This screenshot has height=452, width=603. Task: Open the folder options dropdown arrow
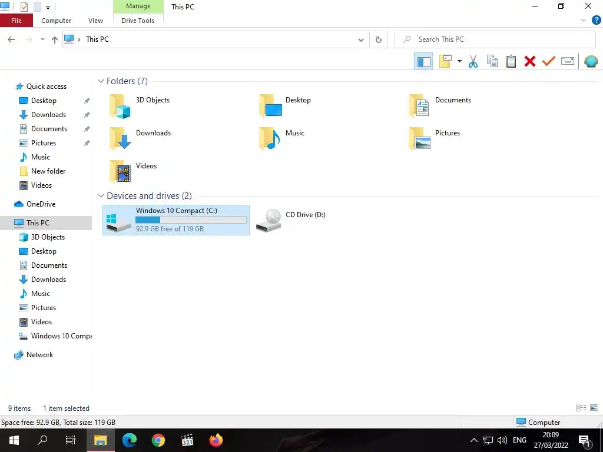(x=459, y=61)
